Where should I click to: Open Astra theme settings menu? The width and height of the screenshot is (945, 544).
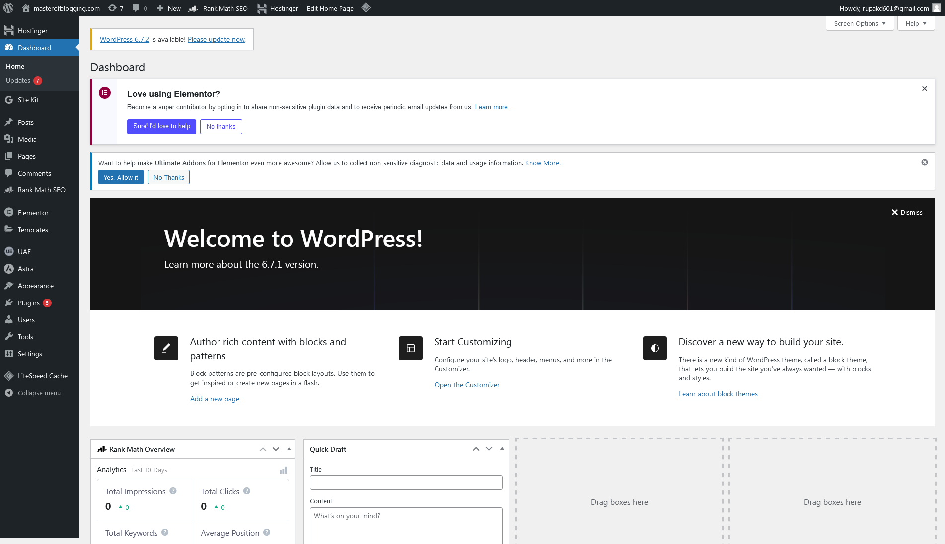pos(40,269)
